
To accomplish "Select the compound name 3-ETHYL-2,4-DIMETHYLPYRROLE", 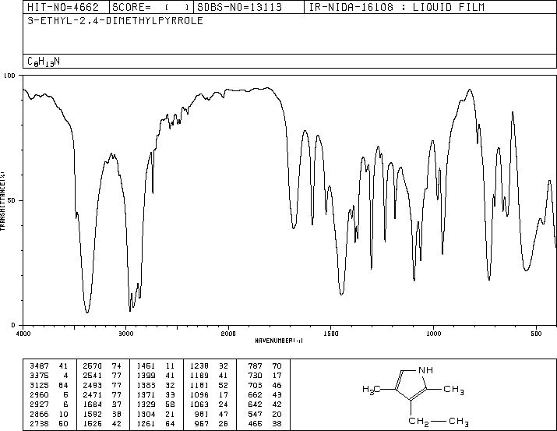I will tap(115, 20).
